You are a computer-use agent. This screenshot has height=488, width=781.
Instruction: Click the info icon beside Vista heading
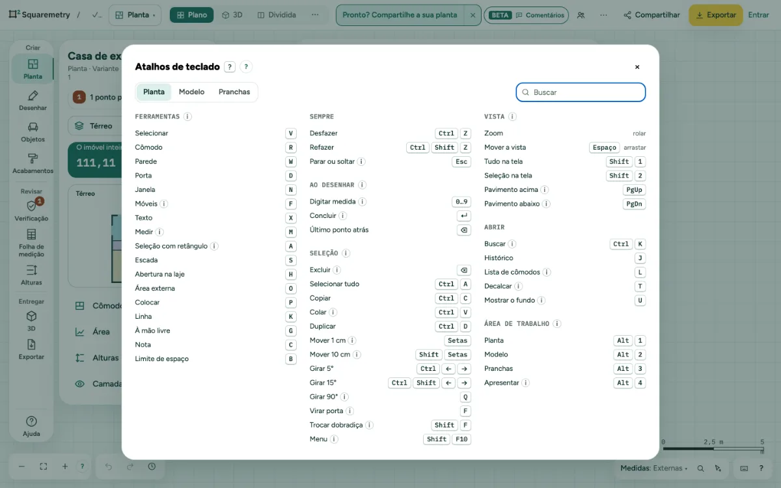pos(512,116)
